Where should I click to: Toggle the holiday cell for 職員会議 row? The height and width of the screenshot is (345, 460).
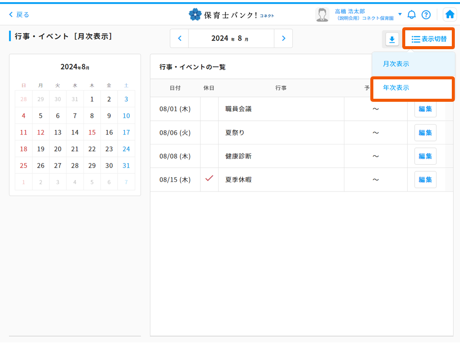pyautogui.click(x=210, y=109)
